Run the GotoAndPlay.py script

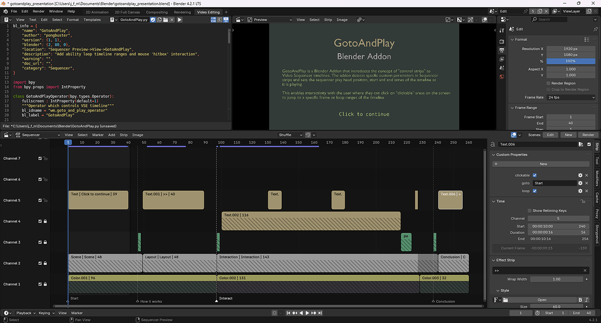(180, 19)
